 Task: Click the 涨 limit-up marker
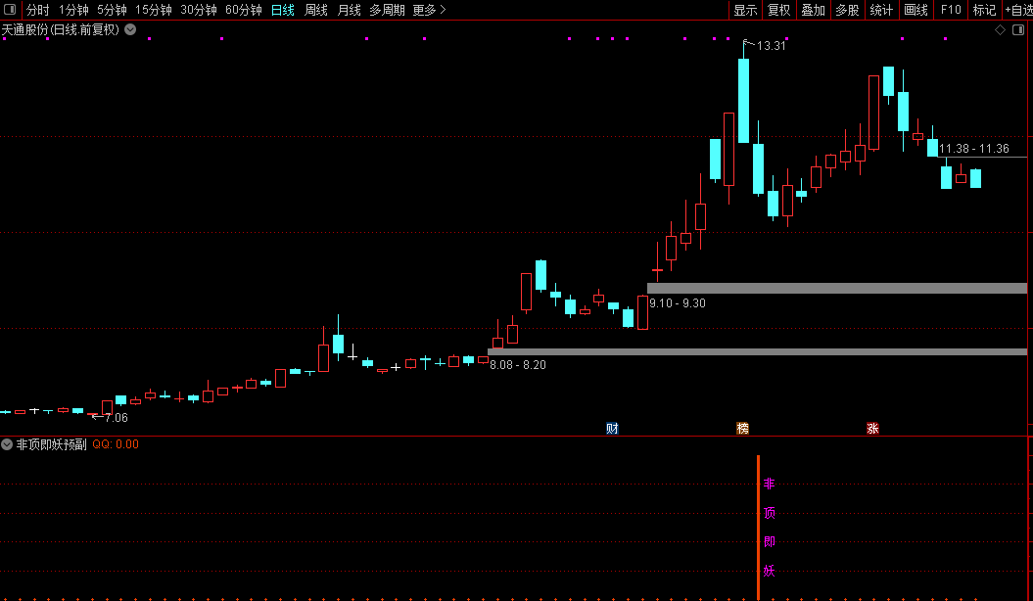coord(873,429)
